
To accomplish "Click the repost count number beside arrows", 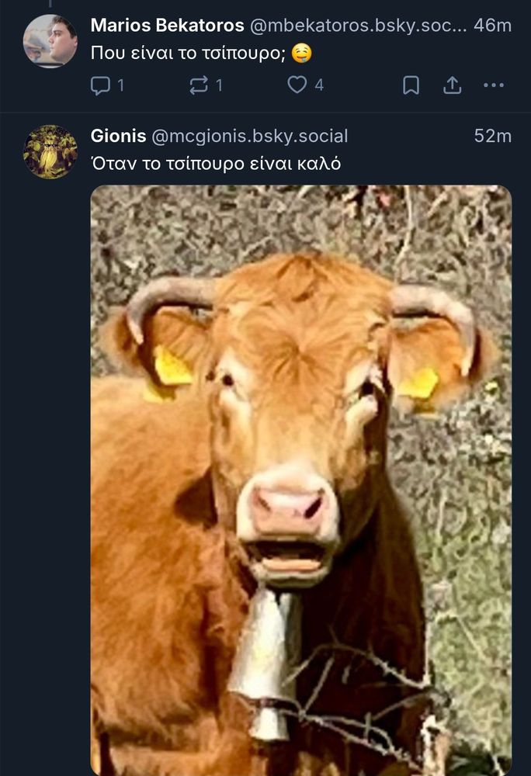I will click(219, 85).
